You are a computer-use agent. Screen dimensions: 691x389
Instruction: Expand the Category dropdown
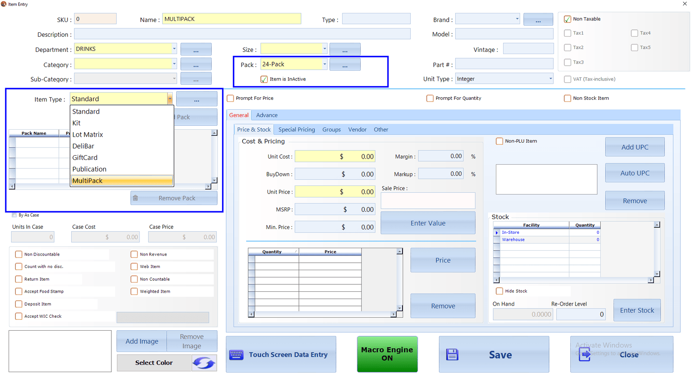click(x=174, y=64)
